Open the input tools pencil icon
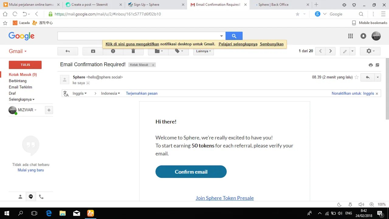389x219 pixels. pyautogui.click(x=345, y=51)
